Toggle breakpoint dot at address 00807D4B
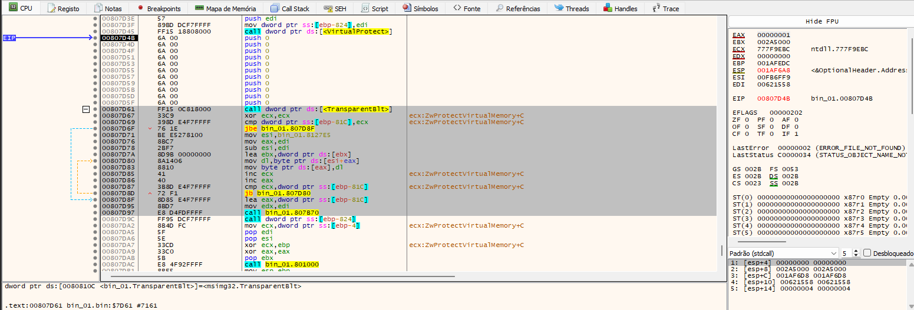The width and height of the screenshot is (914, 310). (x=95, y=38)
